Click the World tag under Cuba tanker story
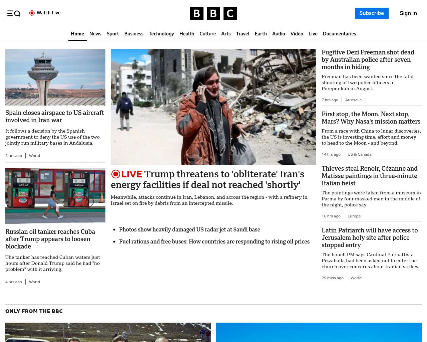 pos(34,282)
